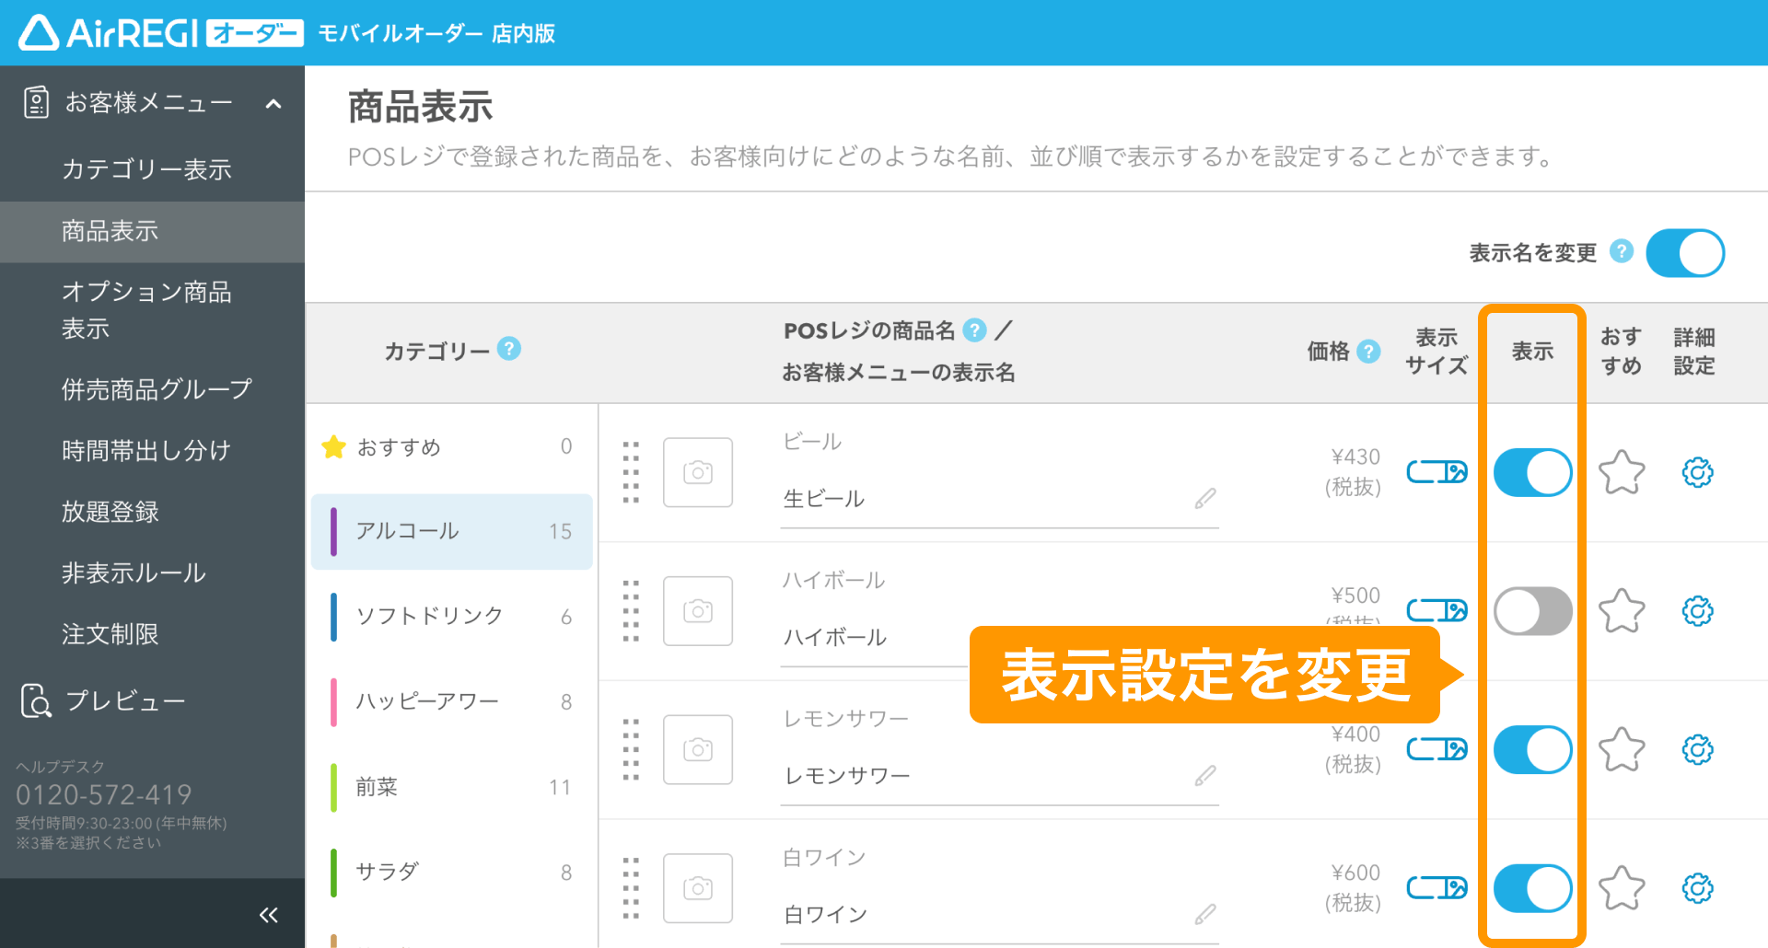This screenshot has width=1768, height=948.
Task: Open プレビュー in the sidebar
Action: pos(125,700)
